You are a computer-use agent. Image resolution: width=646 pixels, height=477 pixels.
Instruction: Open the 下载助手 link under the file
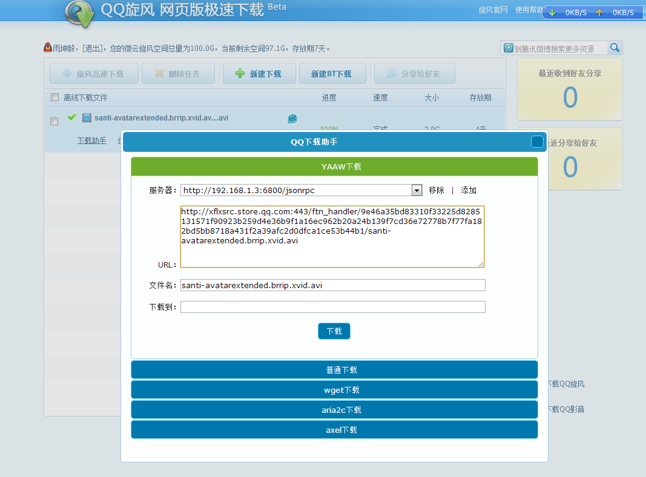click(91, 140)
